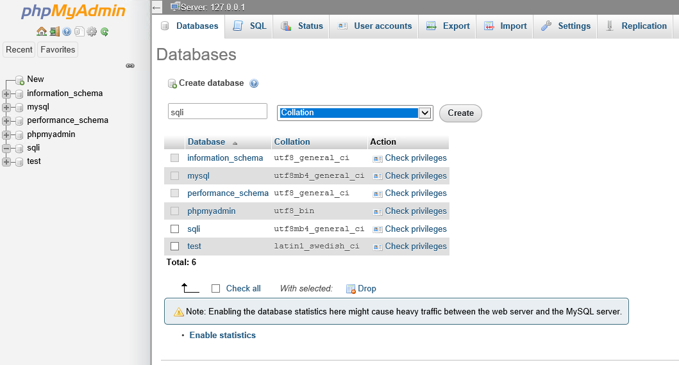Click Check privileges icon for sqli row
679x365 pixels.
pos(378,229)
